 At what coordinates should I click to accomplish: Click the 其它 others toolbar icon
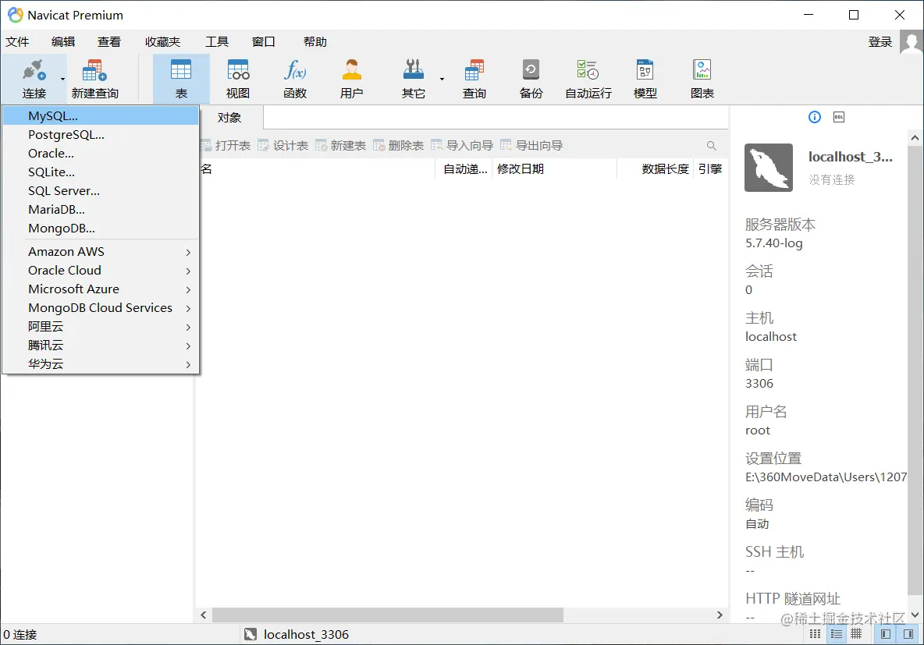[x=413, y=79]
